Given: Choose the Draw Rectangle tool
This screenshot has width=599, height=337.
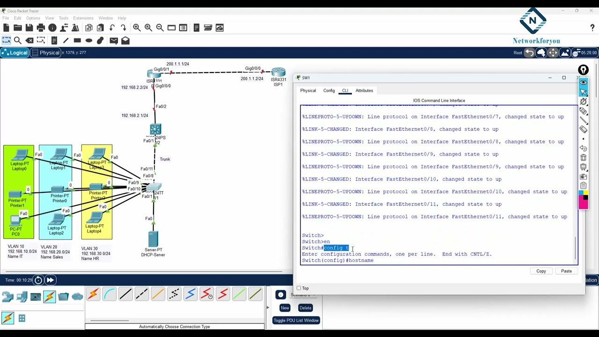Looking at the screenshot, I should tap(77, 40).
